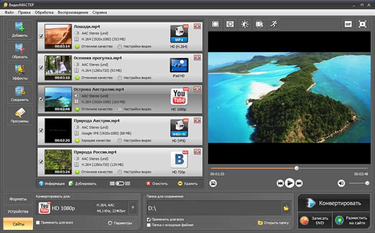375x233 pixels.
Task: Open the Файл menu
Action: [9, 12]
